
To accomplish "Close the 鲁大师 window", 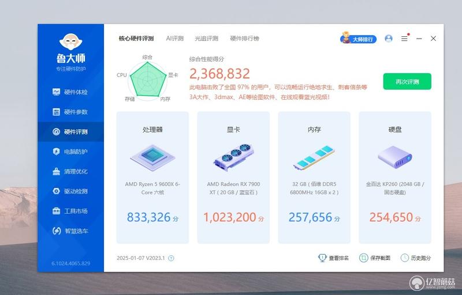I will 433,39.
